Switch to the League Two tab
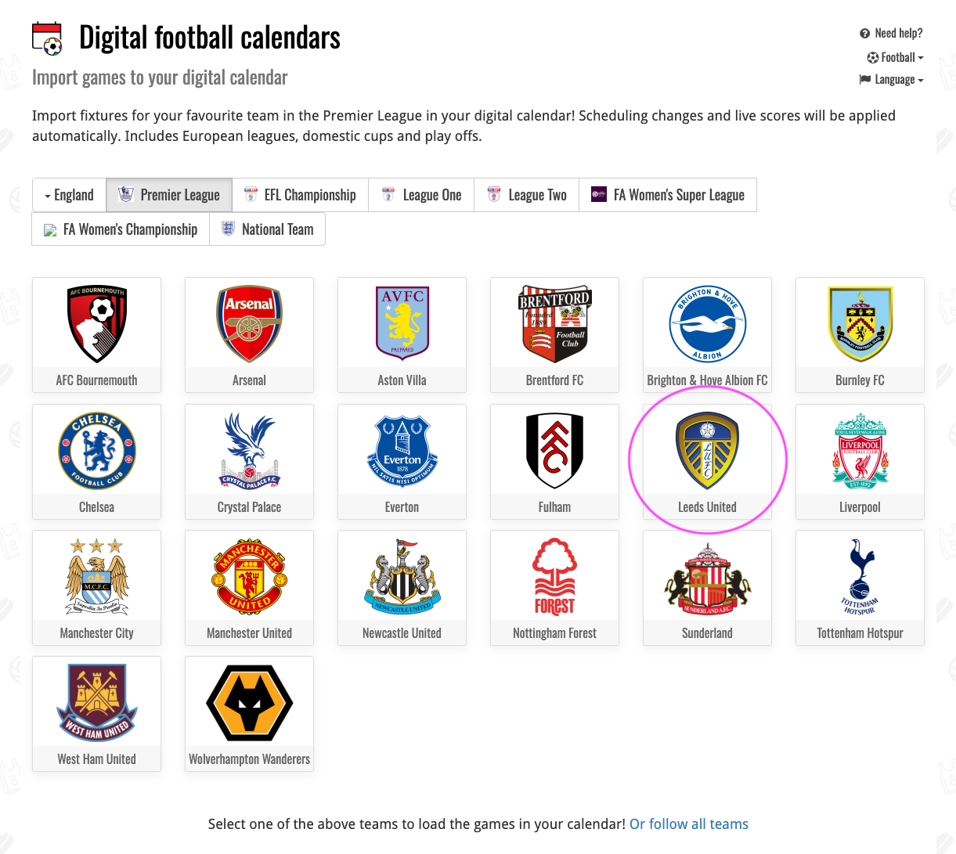956x854 pixels. [x=526, y=195]
